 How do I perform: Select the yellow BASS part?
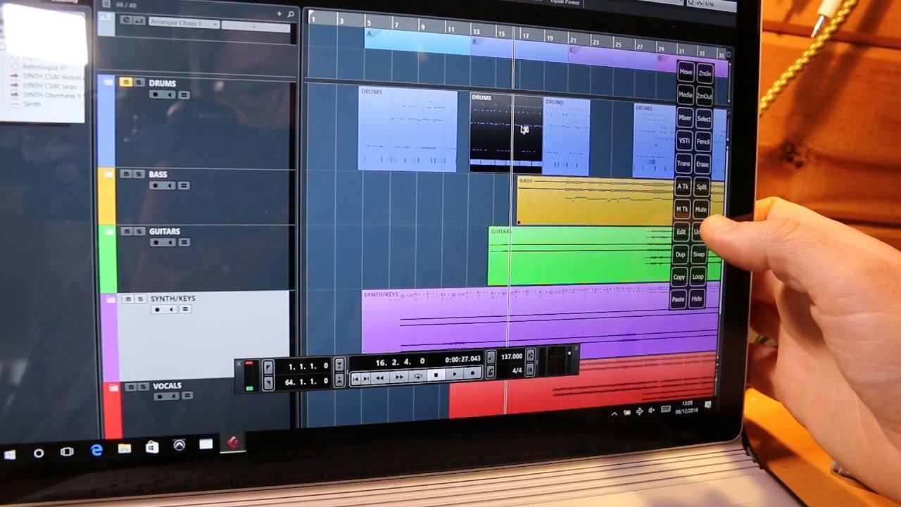pyautogui.click(x=619, y=200)
